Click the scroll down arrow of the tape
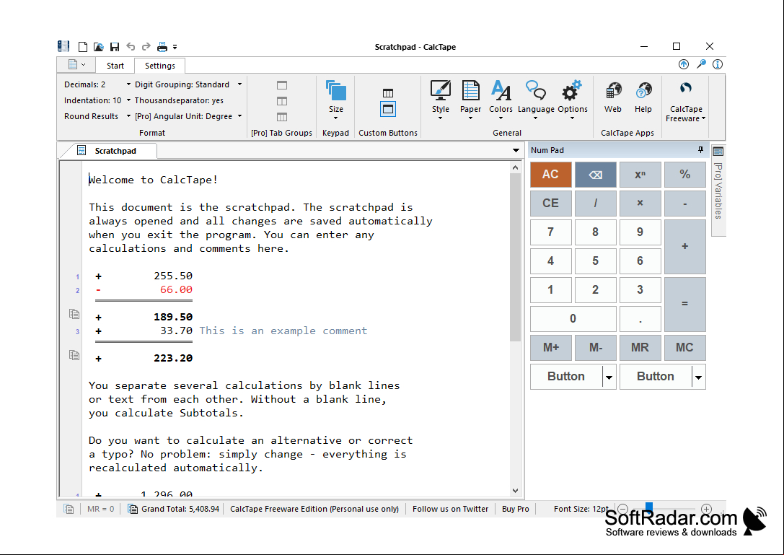Screen dimensions: 784x555 (516, 491)
